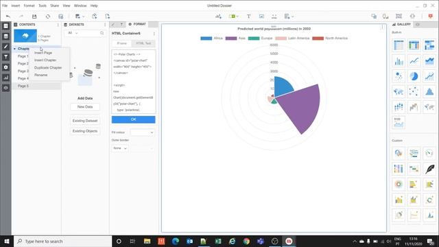This screenshot has width=439, height=247.
Task: Select the Pie Chart visualization in gallery
Action: coord(414,76)
